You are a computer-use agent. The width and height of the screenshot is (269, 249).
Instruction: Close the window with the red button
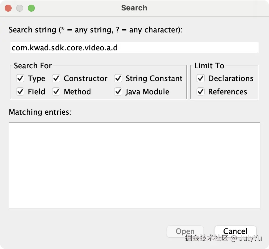[x=8, y=8]
